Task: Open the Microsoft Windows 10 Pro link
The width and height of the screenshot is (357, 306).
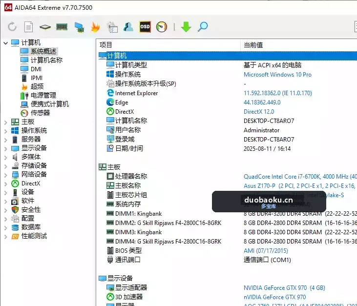Action: coord(277,75)
